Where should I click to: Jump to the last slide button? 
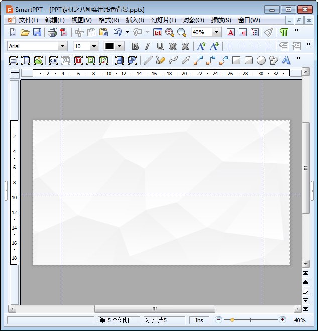click(x=306, y=309)
